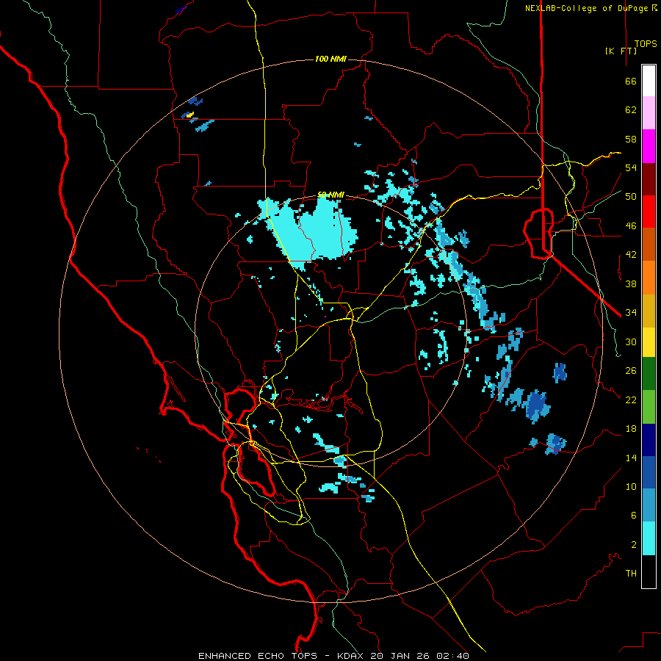Click the navy blue legend swatch
This screenshot has width=661, height=661.
click(x=649, y=440)
